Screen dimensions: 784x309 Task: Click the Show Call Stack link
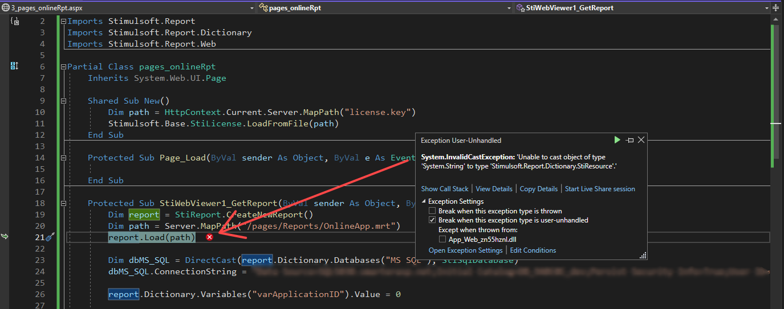[x=445, y=189]
